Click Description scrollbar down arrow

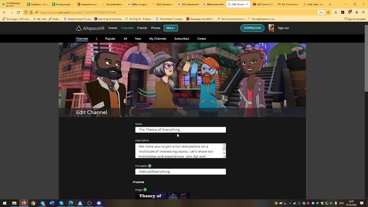(224, 154)
